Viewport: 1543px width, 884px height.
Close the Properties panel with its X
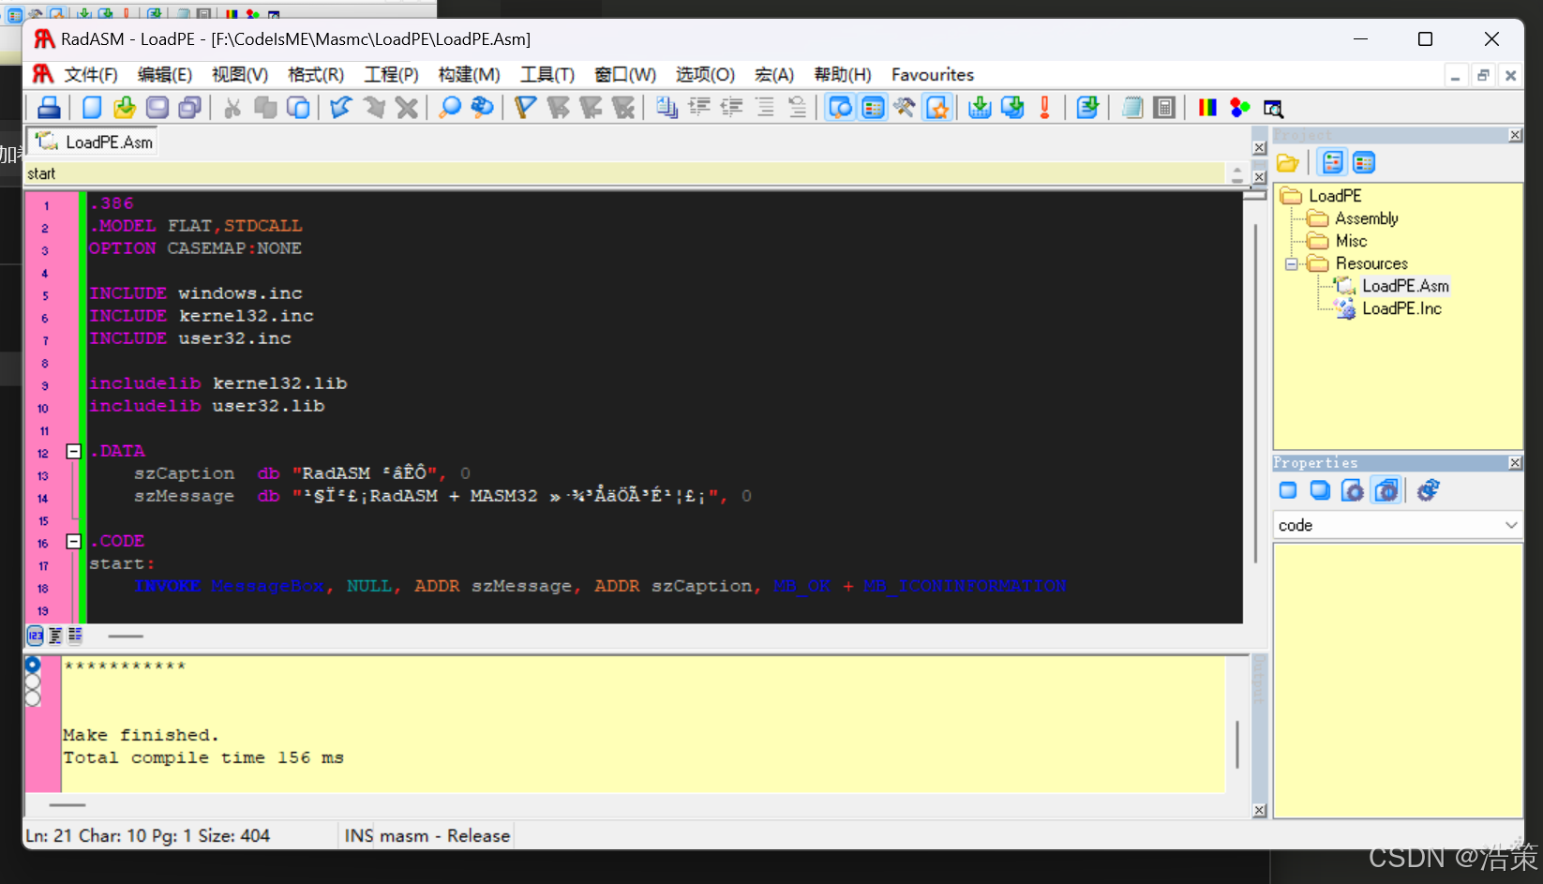point(1515,463)
